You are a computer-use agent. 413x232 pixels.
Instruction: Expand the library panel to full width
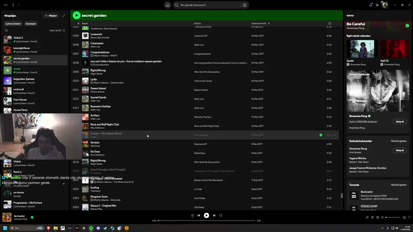[x=64, y=15]
